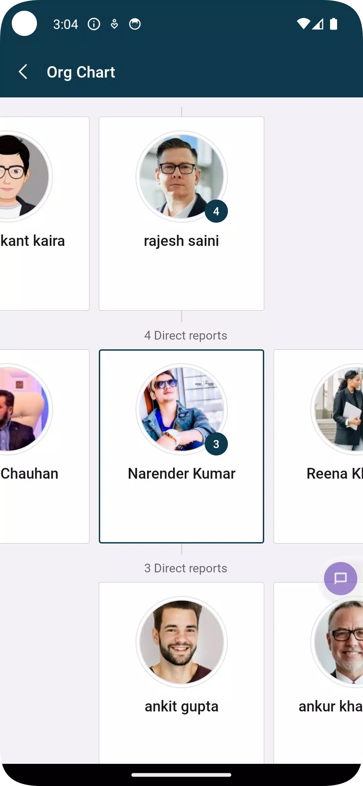Select the ankit gupta name text
Screen dimensions: 363x786
point(182,706)
